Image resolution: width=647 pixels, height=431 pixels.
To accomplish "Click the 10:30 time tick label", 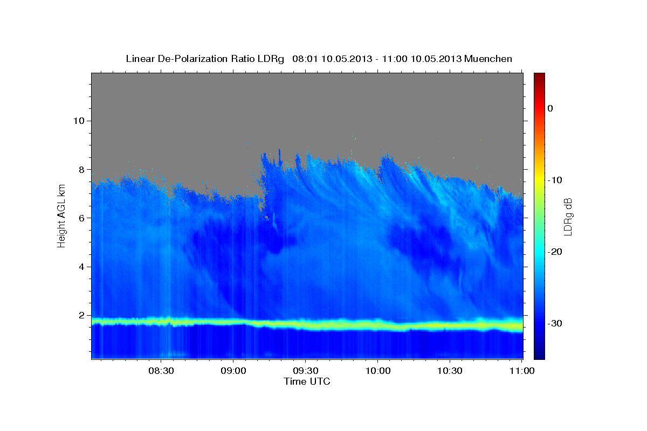I will [450, 371].
